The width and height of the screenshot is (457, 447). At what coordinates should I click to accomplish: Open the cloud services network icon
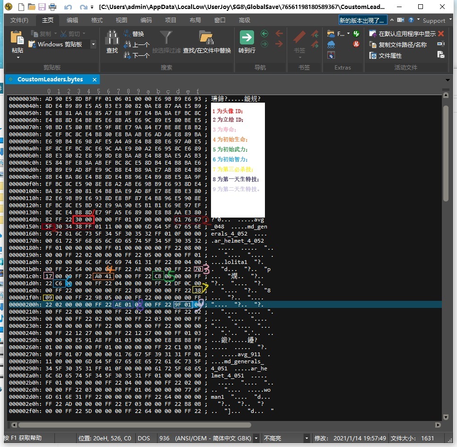click(x=331, y=44)
